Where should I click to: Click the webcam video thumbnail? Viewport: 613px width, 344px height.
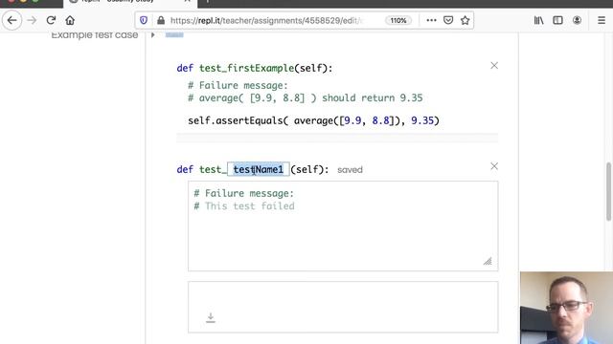566,308
